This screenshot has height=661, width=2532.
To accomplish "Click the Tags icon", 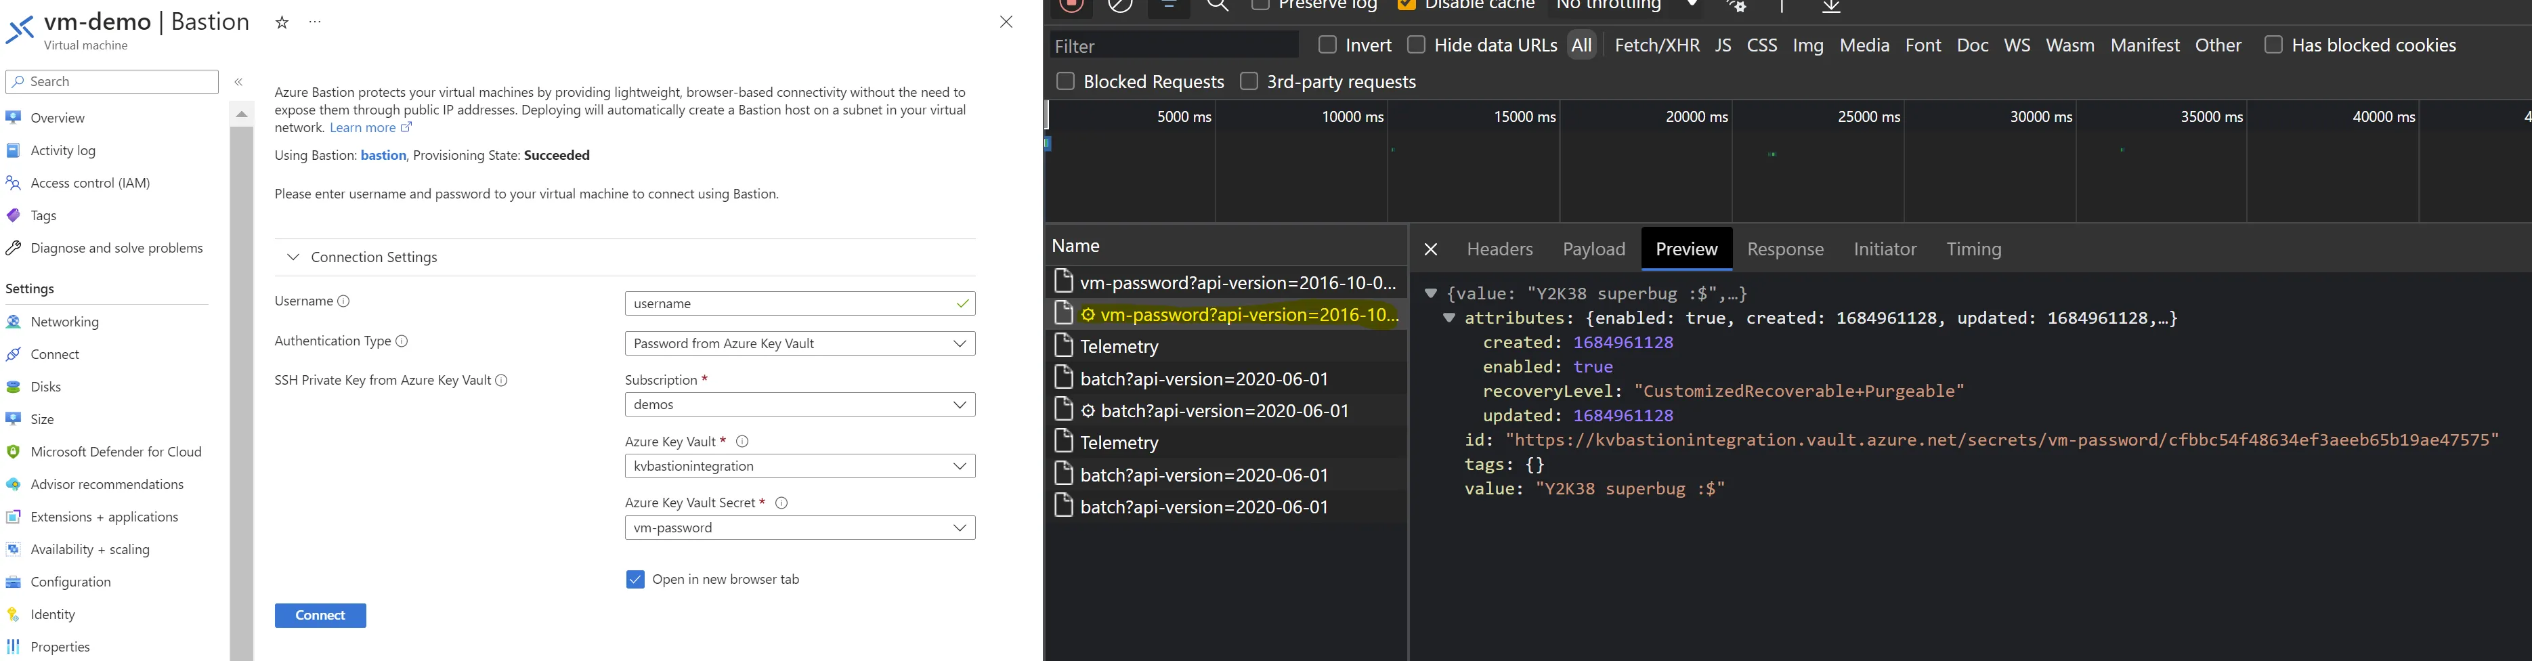I will pyautogui.click(x=14, y=215).
